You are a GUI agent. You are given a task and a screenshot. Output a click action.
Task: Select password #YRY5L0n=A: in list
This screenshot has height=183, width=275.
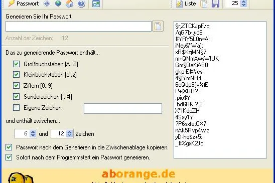(x=192, y=39)
